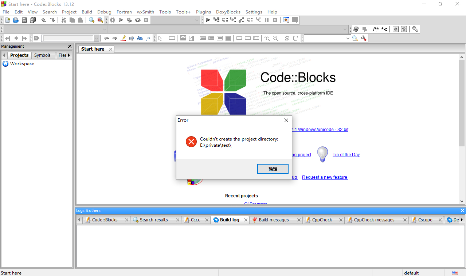Open Request a new feature link
This screenshot has height=276, width=466.
coord(325,177)
